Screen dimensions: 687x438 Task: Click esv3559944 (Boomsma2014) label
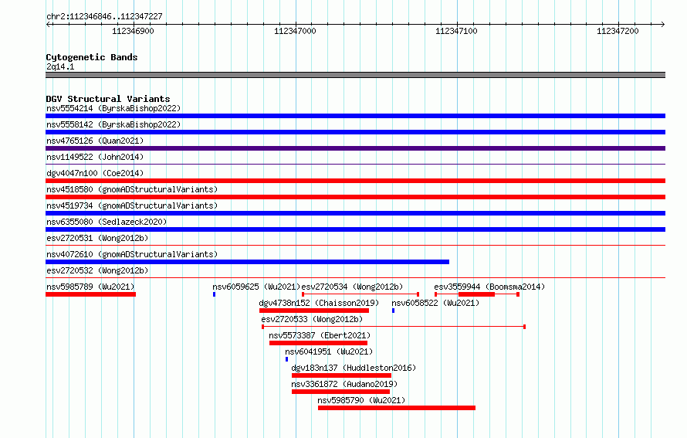pos(489,287)
